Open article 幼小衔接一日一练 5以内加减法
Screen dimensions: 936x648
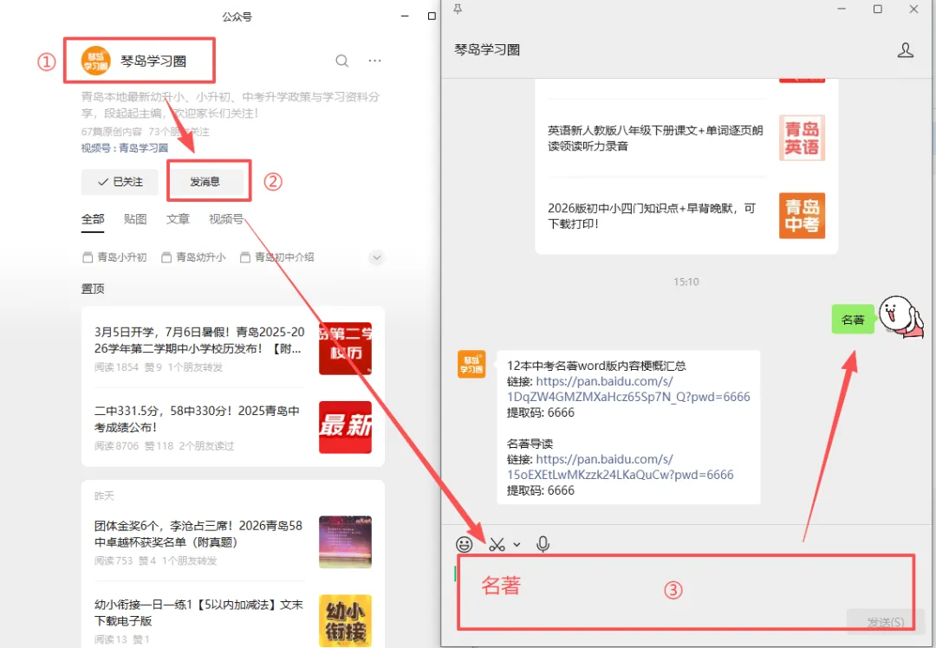[x=198, y=612]
